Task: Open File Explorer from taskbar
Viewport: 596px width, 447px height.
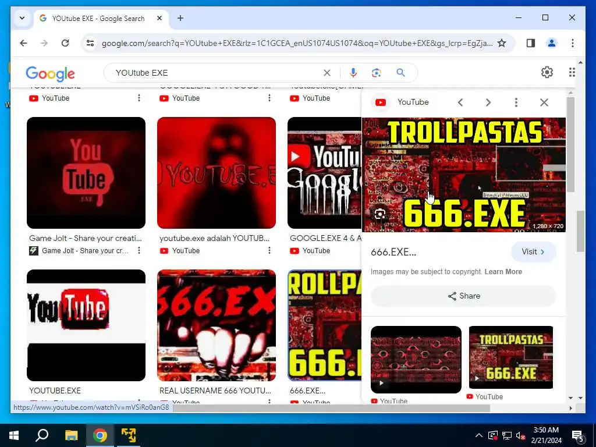Action: click(x=71, y=435)
